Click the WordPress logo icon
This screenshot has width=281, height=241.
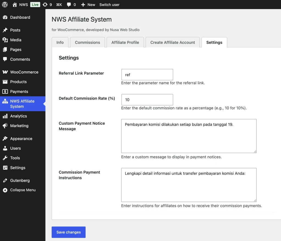(x=5, y=4)
